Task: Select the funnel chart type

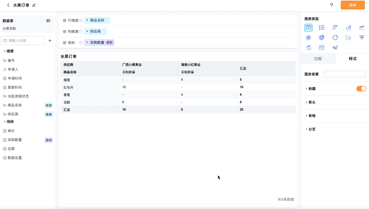Action: (x=362, y=37)
